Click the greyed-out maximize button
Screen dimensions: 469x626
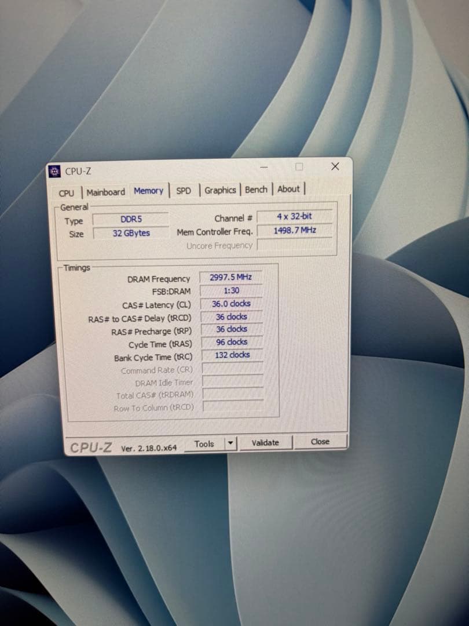[299, 166]
